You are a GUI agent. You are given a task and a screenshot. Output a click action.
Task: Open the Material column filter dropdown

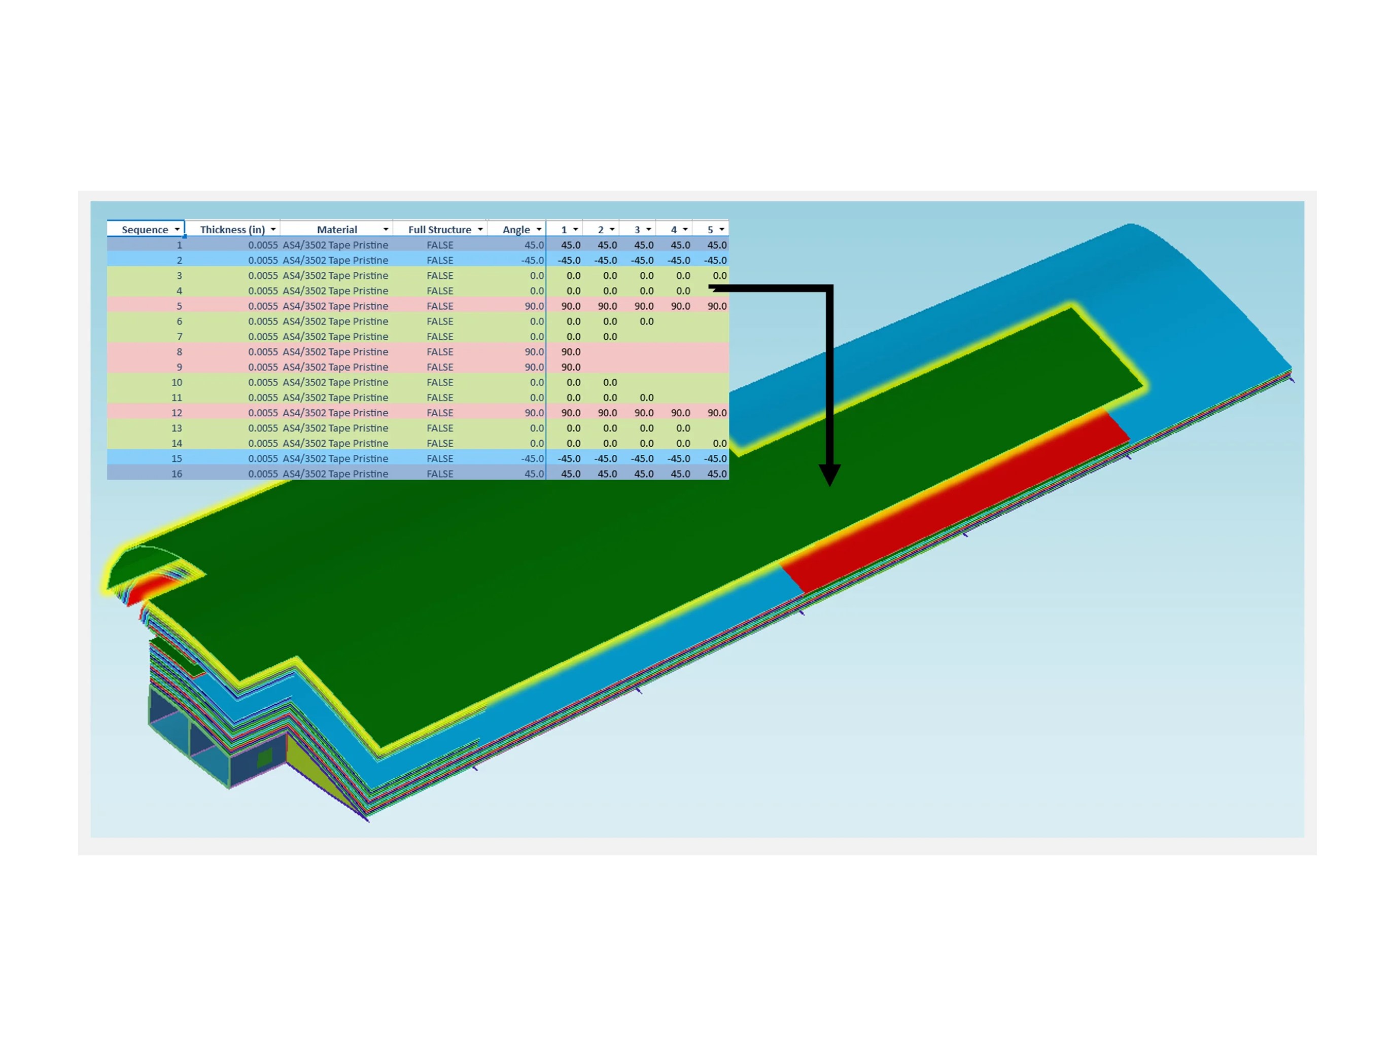(x=386, y=230)
